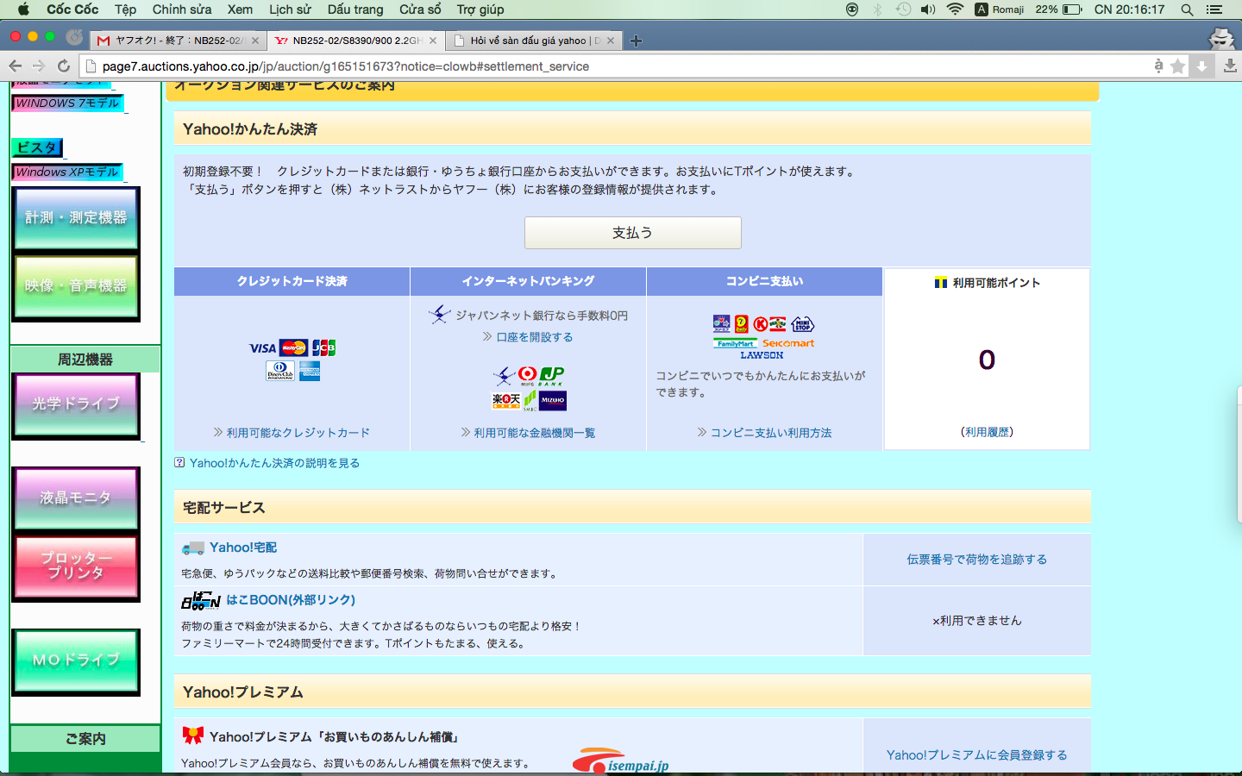Viewport: 1242px width, 776px height.
Task: Click 伝票番号で荷物を追跡する link
Action: [976, 560]
